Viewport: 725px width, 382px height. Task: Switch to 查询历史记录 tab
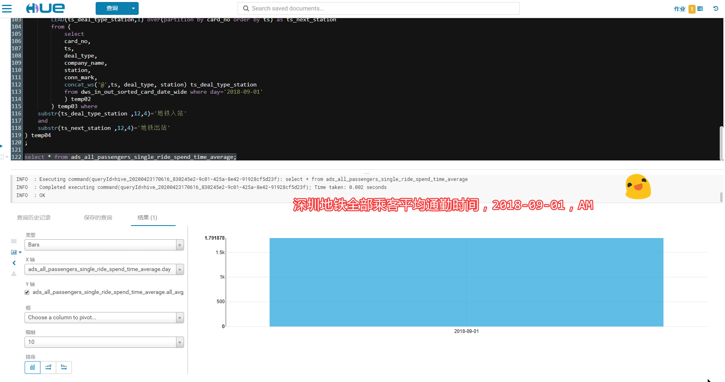pyautogui.click(x=34, y=218)
